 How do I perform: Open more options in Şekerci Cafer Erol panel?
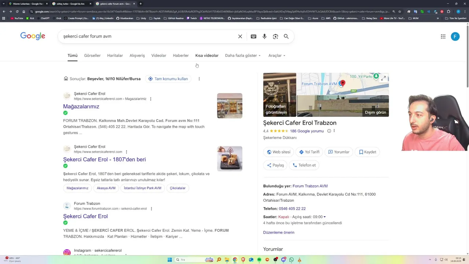click(x=334, y=131)
